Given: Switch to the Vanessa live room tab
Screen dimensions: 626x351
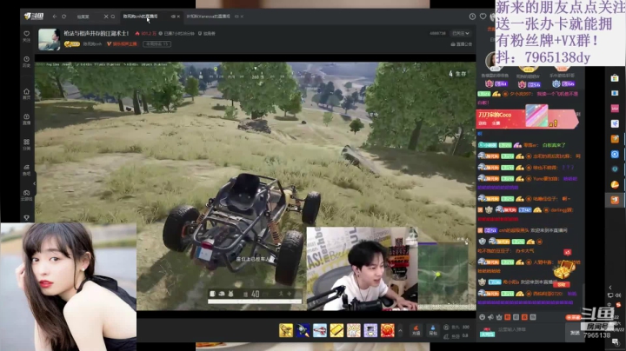Looking at the screenshot, I should [208, 17].
